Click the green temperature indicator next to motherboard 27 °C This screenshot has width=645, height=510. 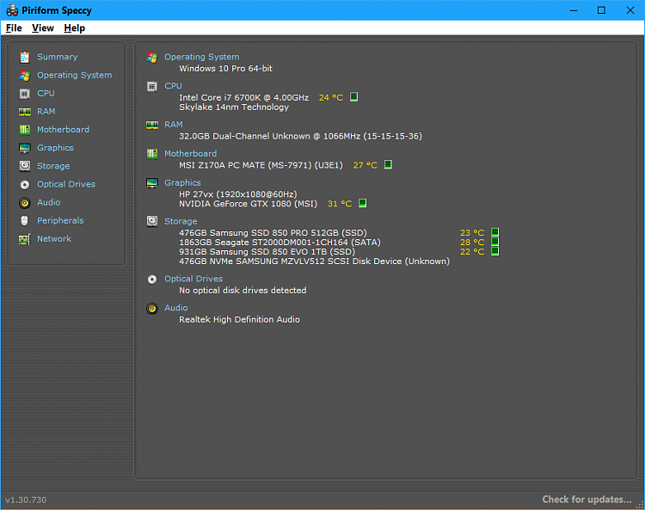click(388, 164)
